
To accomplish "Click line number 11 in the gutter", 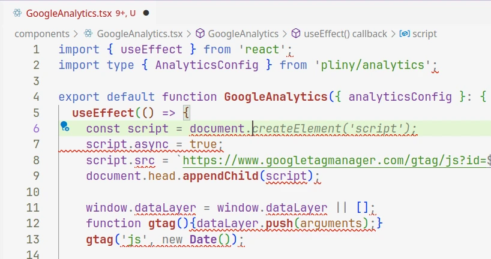I will point(33,208).
